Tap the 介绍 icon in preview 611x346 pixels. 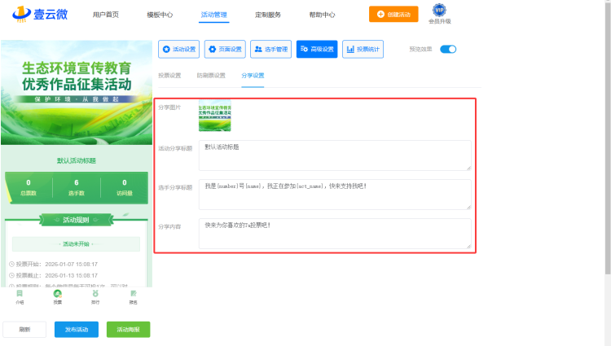pyautogui.click(x=20, y=296)
